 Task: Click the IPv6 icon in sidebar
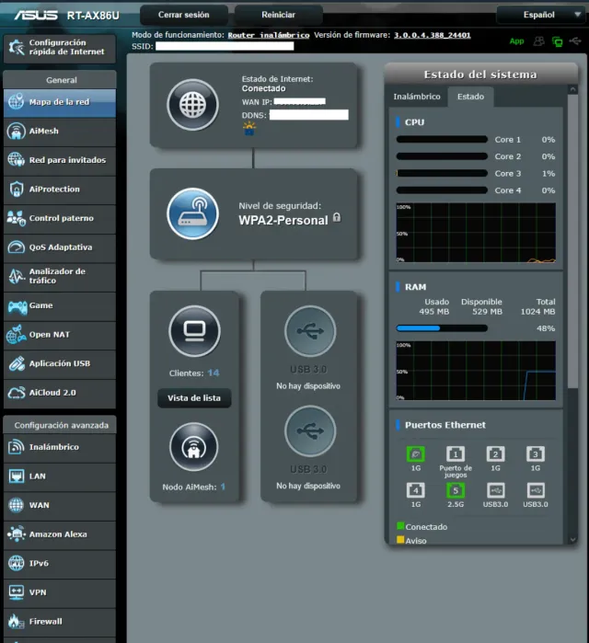tap(17, 563)
